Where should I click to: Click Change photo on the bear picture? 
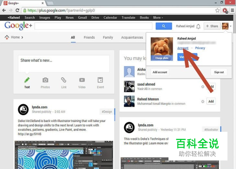tap(162, 58)
